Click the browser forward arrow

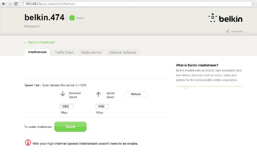10,4
